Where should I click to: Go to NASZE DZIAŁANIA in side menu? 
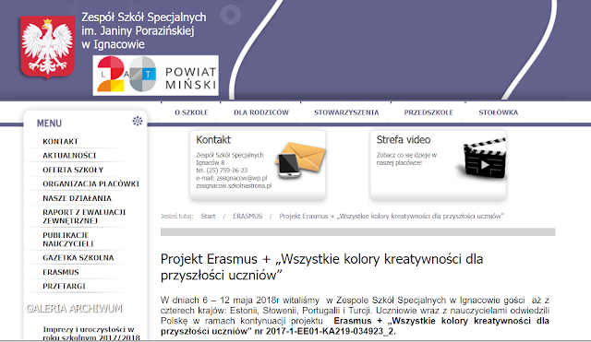(x=78, y=198)
